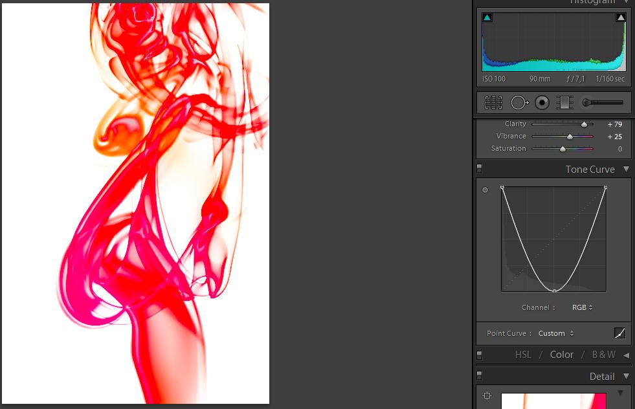Select the Adjustment Brush tool
Screen dimensions: 635x409
pyautogui.click(x=603, y=103)
